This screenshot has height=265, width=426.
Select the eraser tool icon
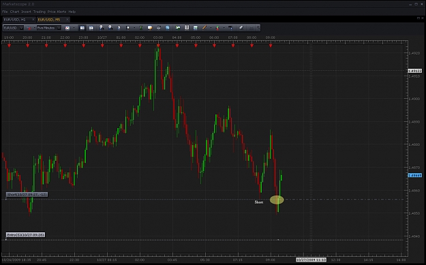241,28
